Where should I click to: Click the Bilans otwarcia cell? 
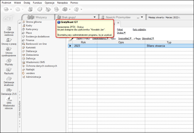click(169, 46)
